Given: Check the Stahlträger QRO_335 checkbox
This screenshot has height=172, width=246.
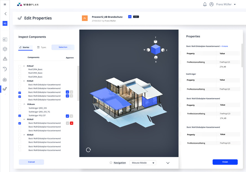Looking at the screenshot, I should point(19,108).
